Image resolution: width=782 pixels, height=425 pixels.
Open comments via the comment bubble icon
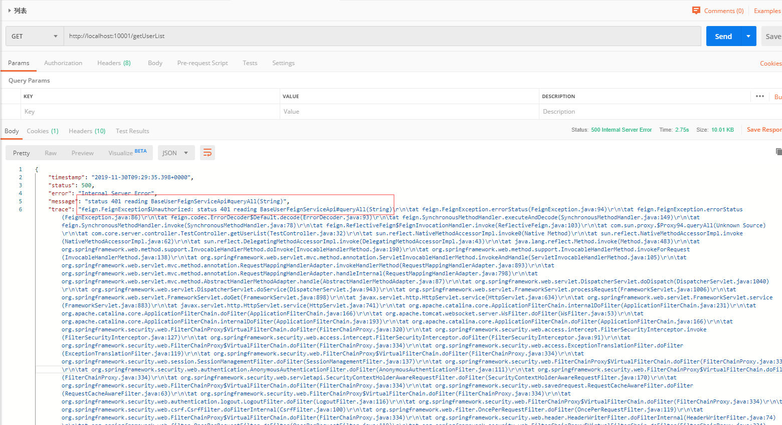pyautogui.click(x=697, y=11)
